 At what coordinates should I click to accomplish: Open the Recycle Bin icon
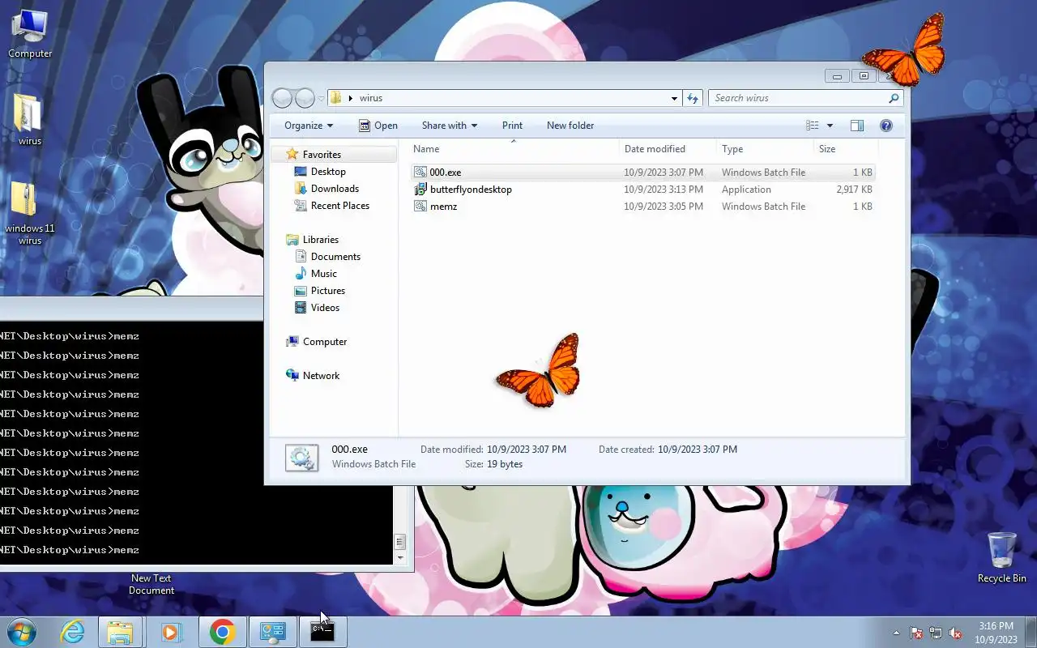1001,557
